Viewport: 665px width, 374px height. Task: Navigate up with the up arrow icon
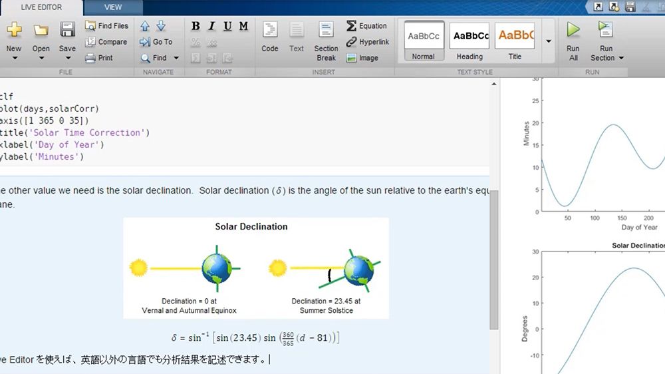click(144, 26)
